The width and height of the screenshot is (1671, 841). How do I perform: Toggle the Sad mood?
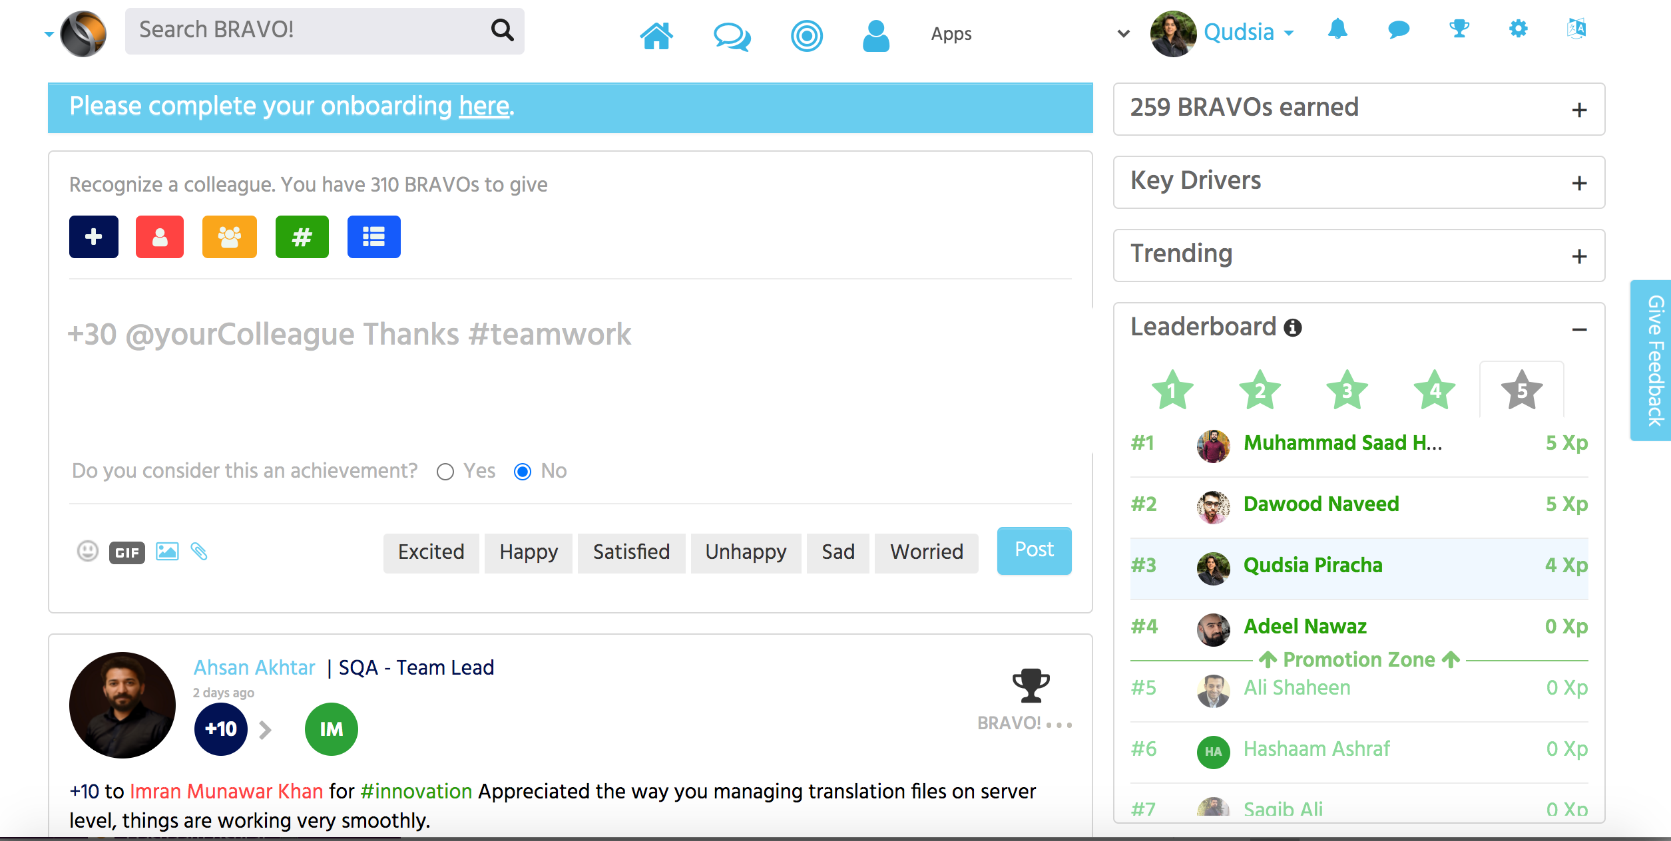(838, 553)
